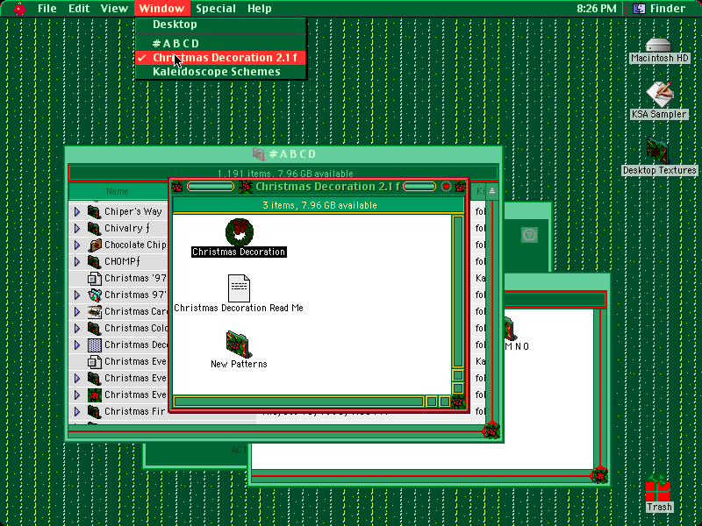Expand the Christmas 97' disclosure triangle
The image size is (702, 526).
[77, 295]
